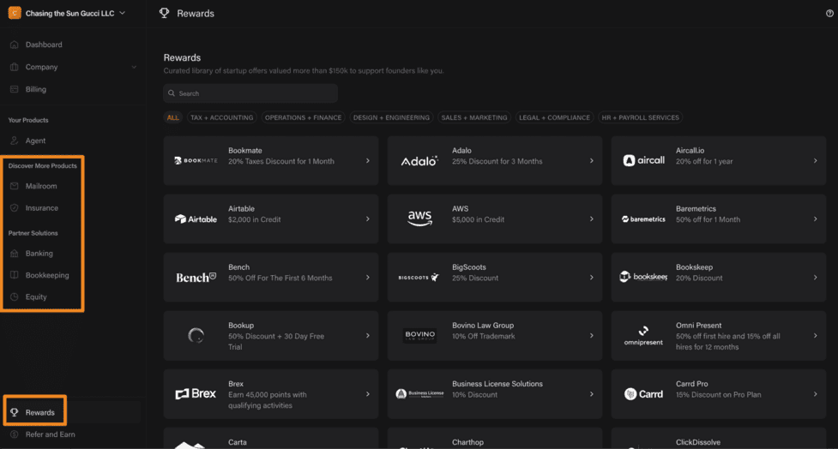Open the Agent product page
838x449 pixels.
pyautogui.click(x=35, y=141)
